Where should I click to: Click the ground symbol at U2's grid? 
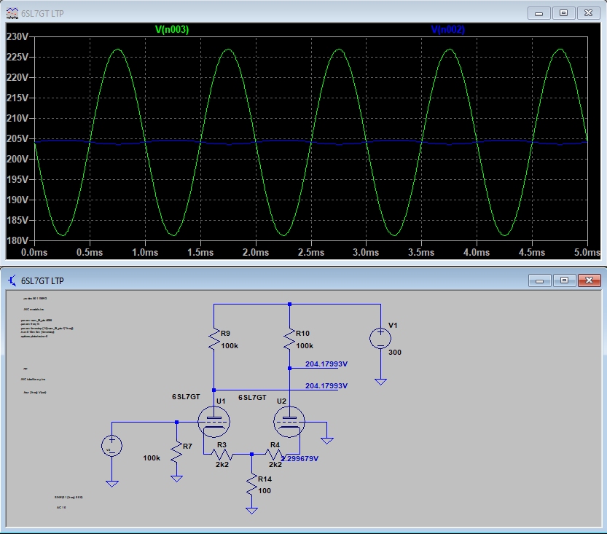pos(327,441)
